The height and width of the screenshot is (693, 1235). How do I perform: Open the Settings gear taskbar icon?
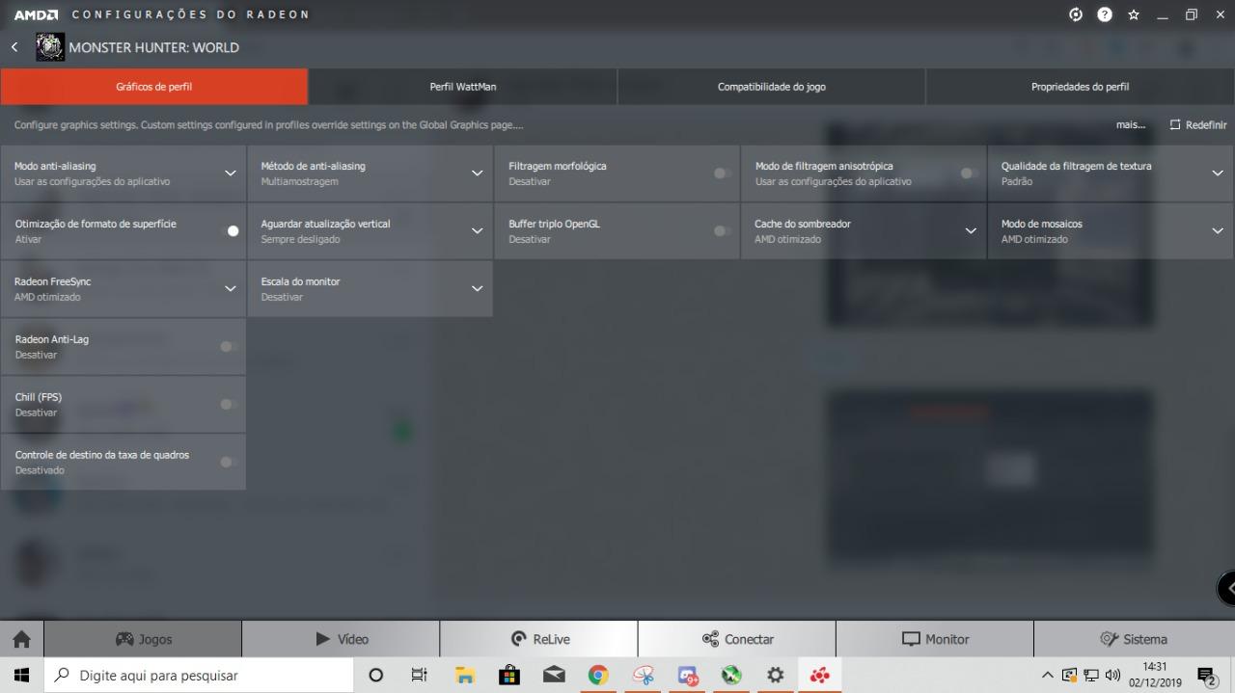click(x=776, y=676)
